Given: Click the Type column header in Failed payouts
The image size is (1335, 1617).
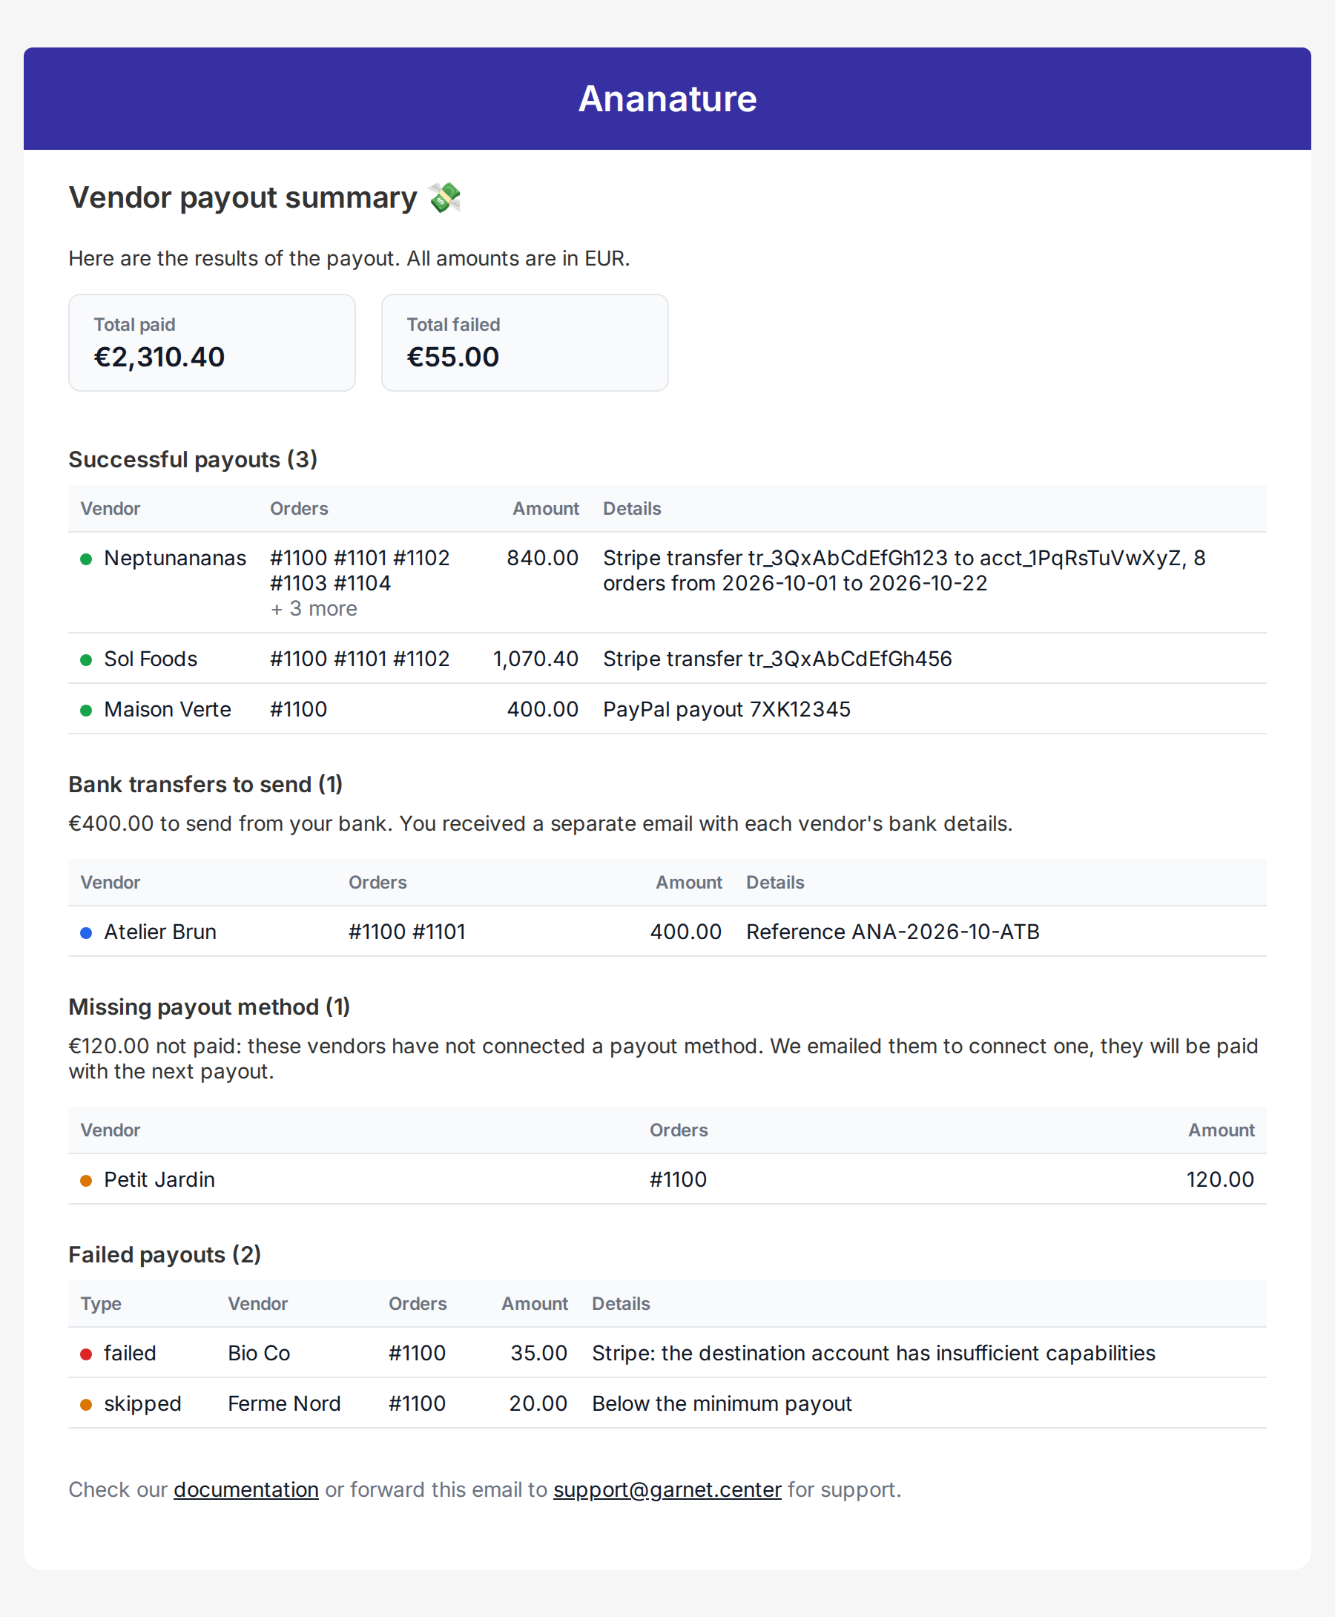Looking at the screenshot, I should (x=101, y=1303).
